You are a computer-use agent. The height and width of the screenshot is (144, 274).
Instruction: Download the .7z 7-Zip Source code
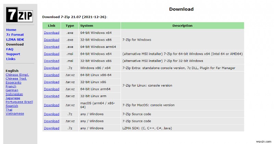[52, 114]
